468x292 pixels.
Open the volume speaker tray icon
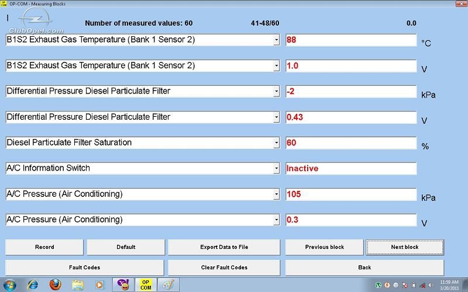[x=431, y=285]
